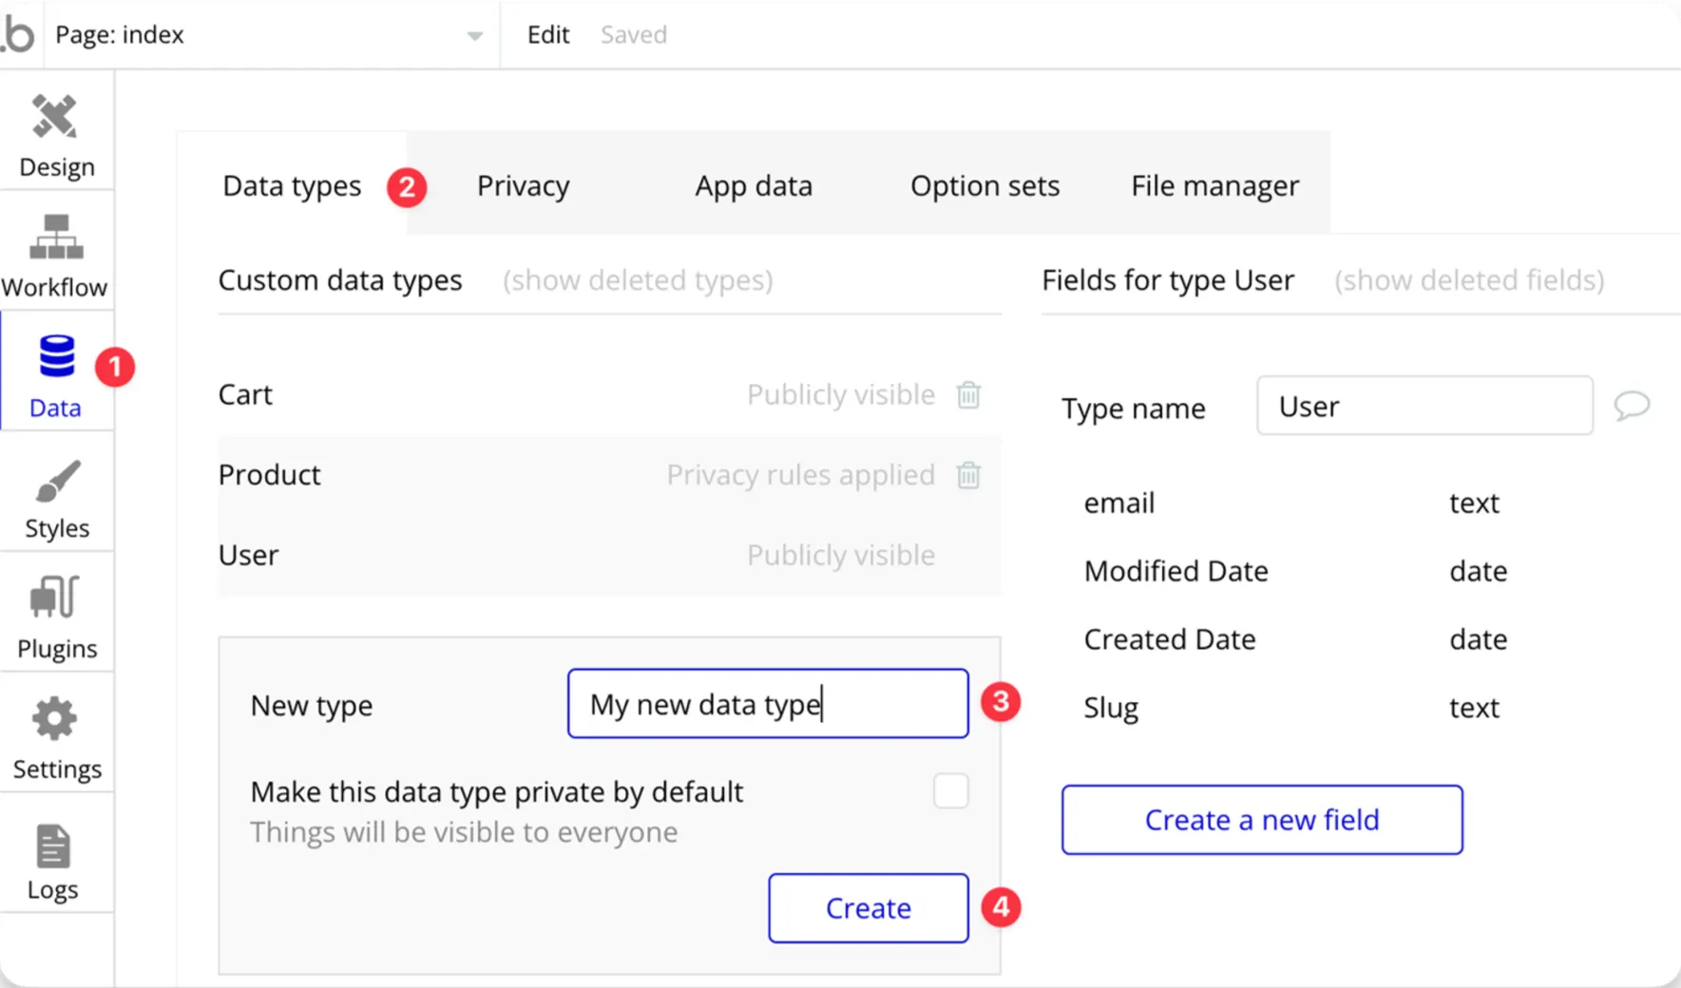This screenshot has height=988, width=1681.
Task: Switch to the File manager tab
Action: tap(1214, 185)
